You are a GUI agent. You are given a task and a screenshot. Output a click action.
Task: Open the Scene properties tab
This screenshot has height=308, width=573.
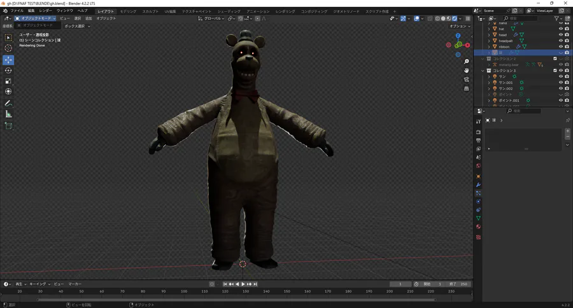coord(478,157)
